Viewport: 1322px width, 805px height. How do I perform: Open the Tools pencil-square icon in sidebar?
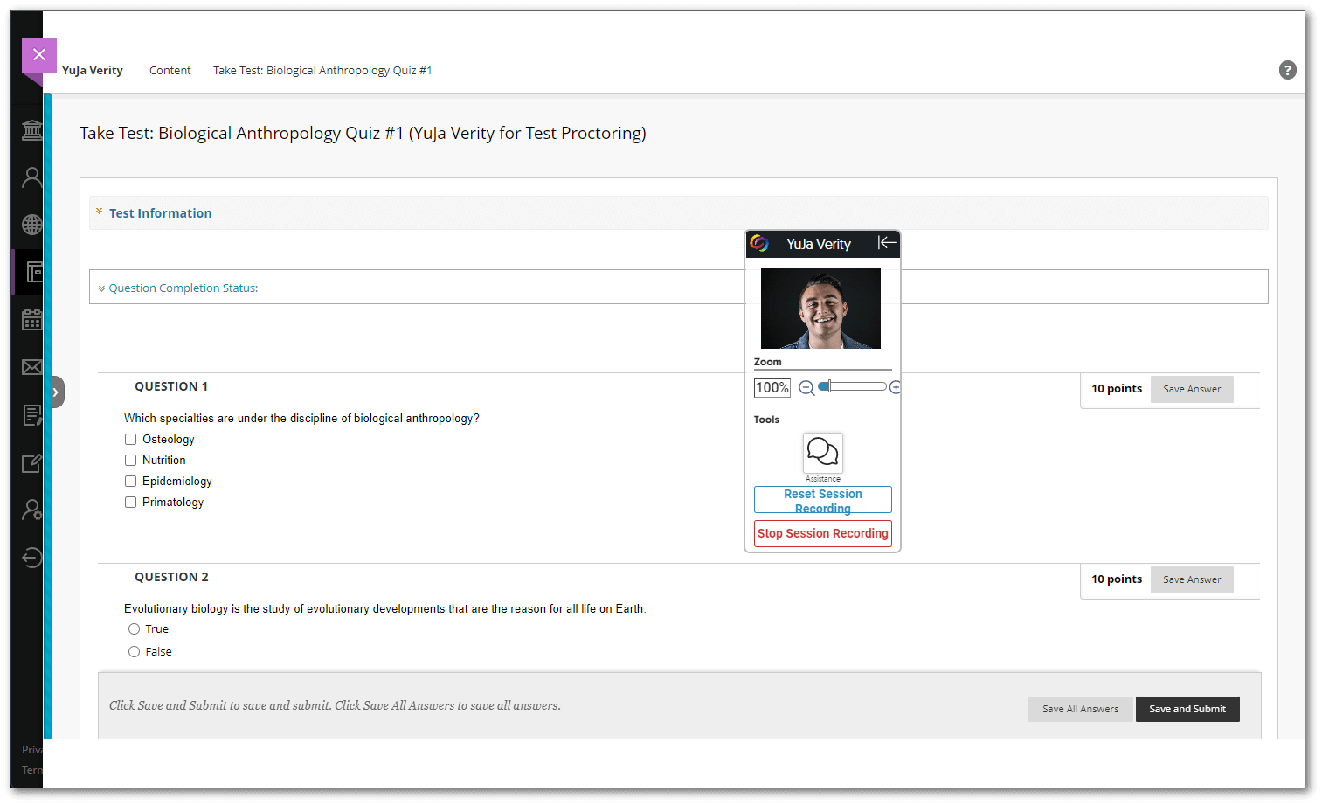(32, 462)
